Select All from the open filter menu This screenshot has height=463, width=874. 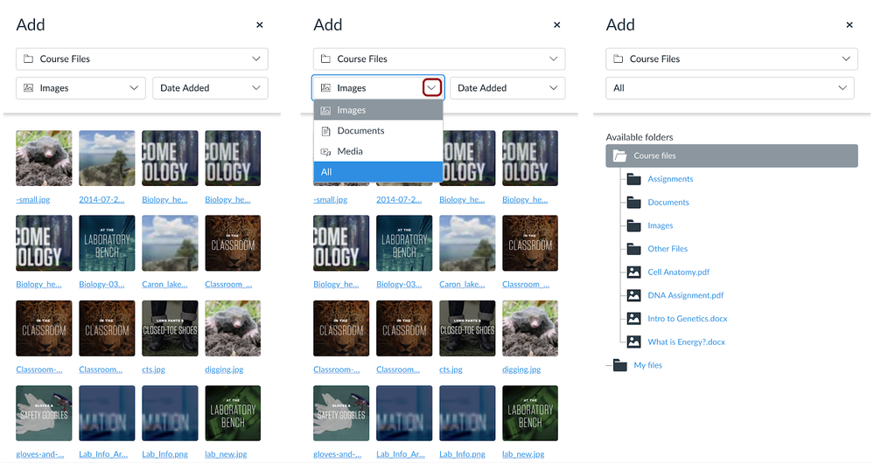click(x=379, y=172)
